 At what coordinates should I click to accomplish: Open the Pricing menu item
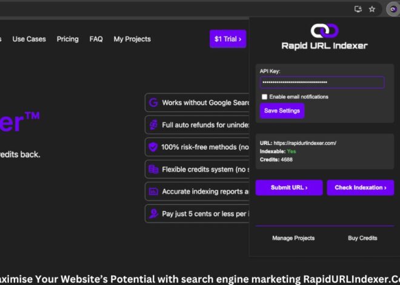coord(68,39)
